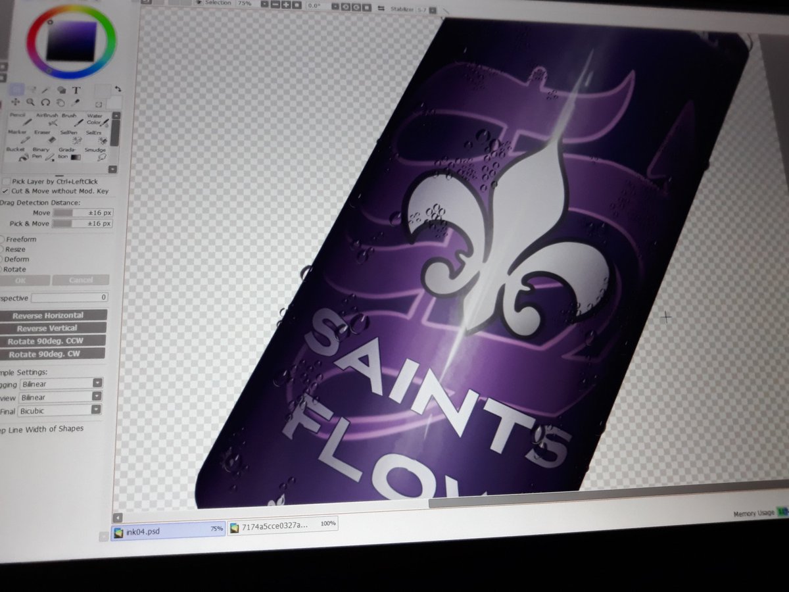Click the reset zoom button

point(297,5)
